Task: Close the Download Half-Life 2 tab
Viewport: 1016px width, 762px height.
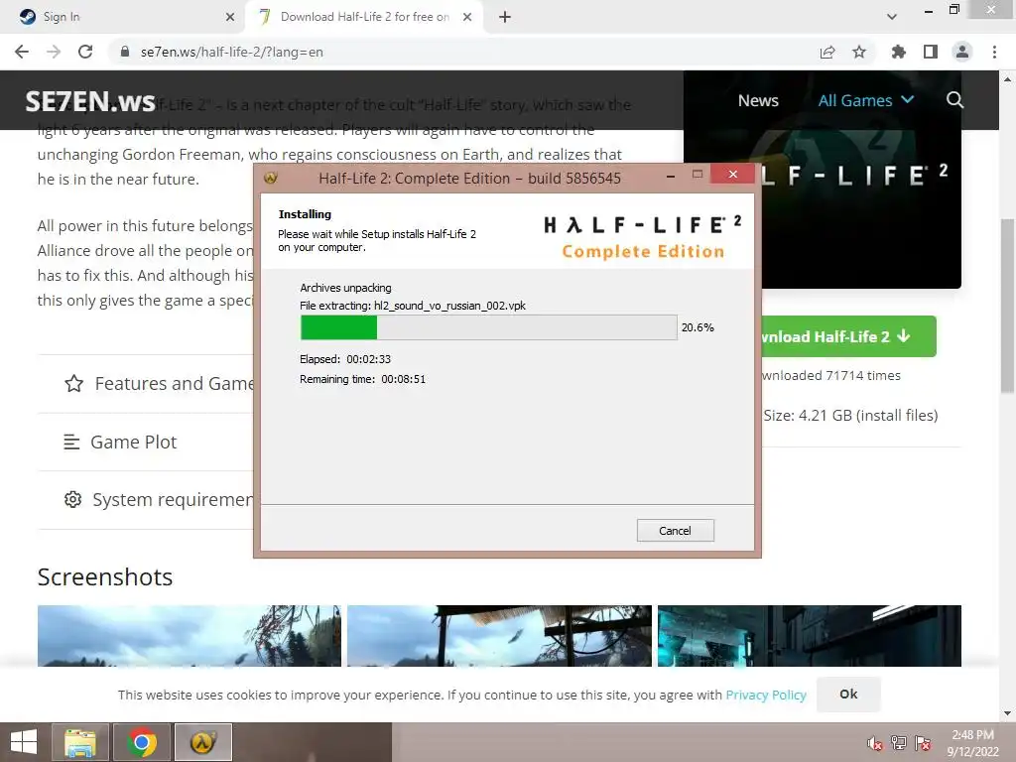Action: click(467, 17)
